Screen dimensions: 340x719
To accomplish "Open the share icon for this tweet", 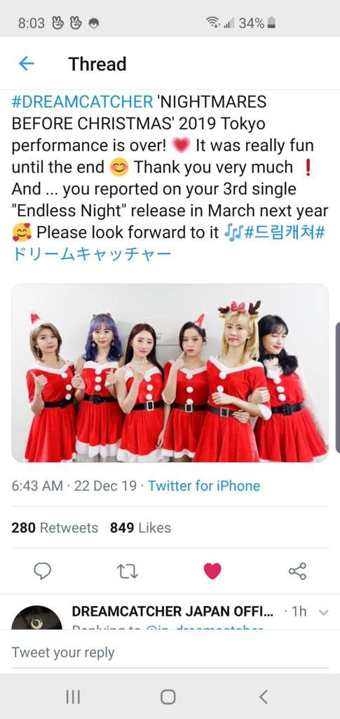I will [x=297, y=571].
